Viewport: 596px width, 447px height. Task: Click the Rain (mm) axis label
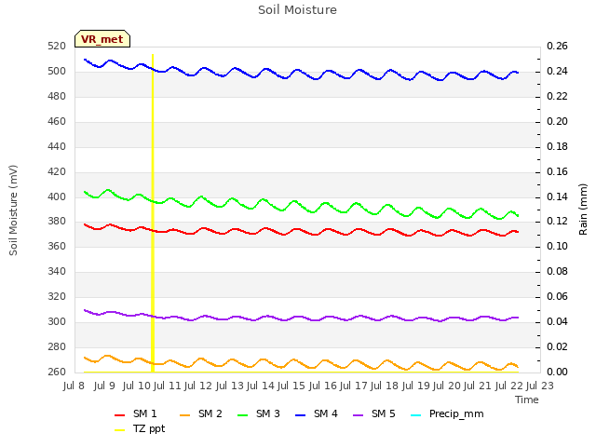pyautogui.click(x=583, y=210)
